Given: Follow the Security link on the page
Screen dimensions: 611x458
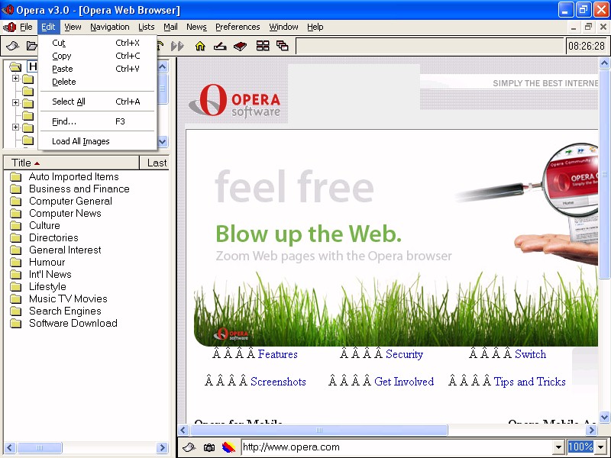Looking at the screenshot, I should tap(404, 354).
